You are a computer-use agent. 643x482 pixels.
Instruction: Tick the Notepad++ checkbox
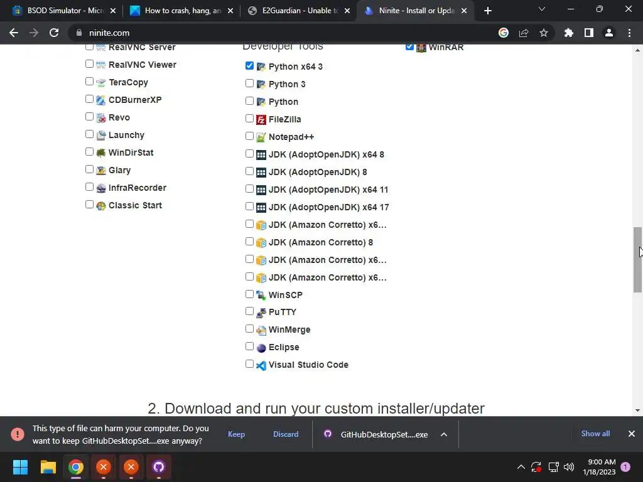point(249,136)
